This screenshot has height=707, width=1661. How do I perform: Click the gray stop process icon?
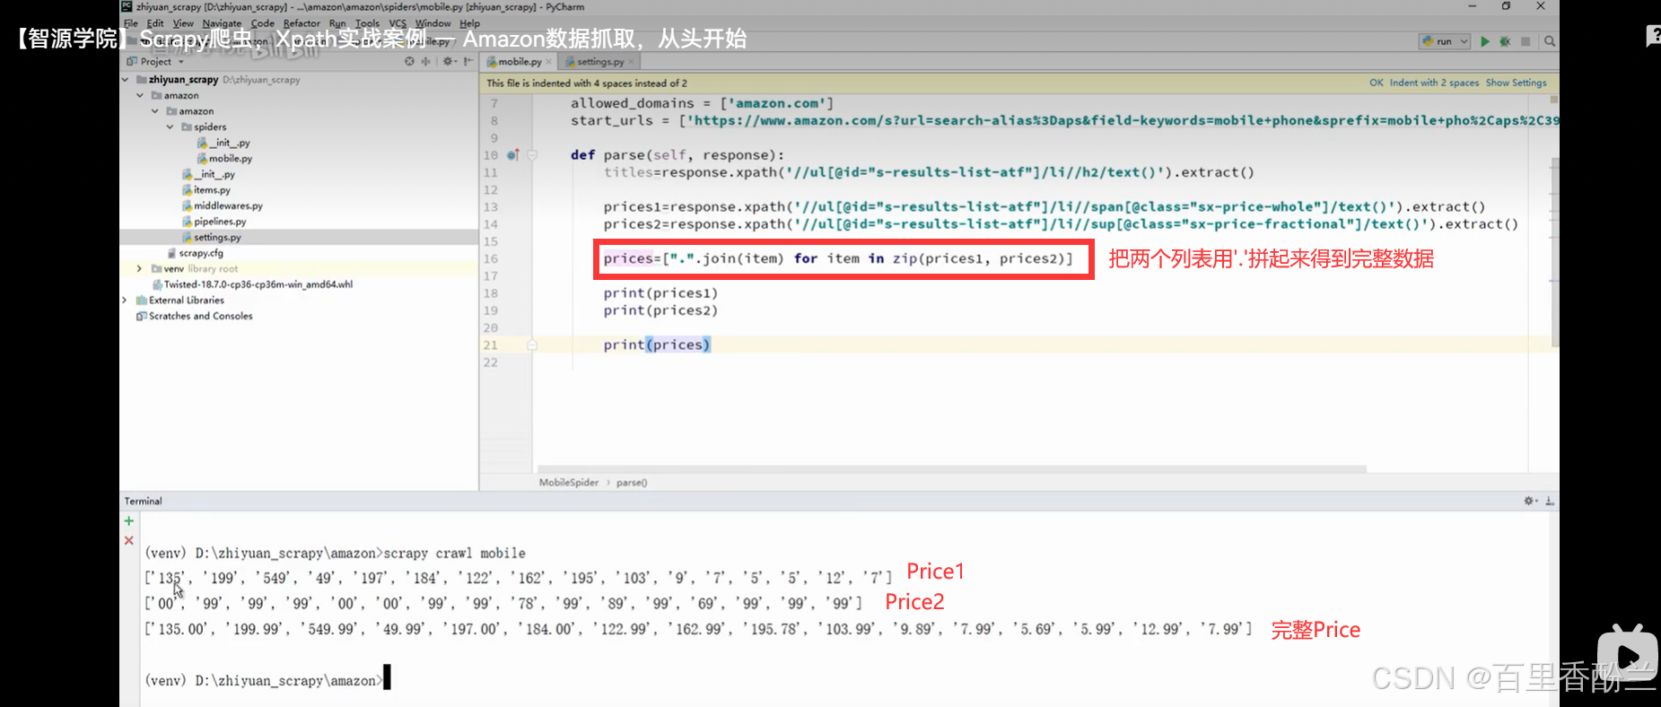coord(1525,41)
